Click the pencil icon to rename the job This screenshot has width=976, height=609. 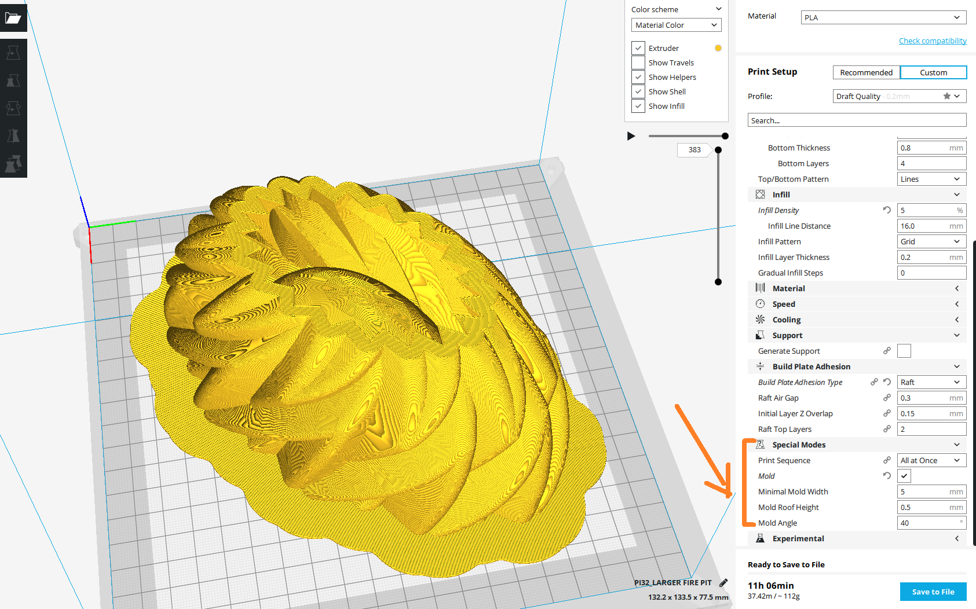point(723,582)
